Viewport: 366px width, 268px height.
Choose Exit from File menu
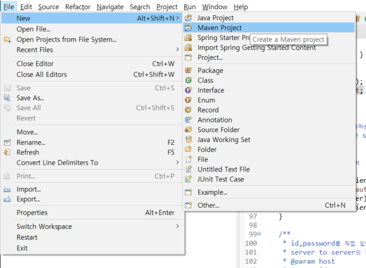(91, 248)
